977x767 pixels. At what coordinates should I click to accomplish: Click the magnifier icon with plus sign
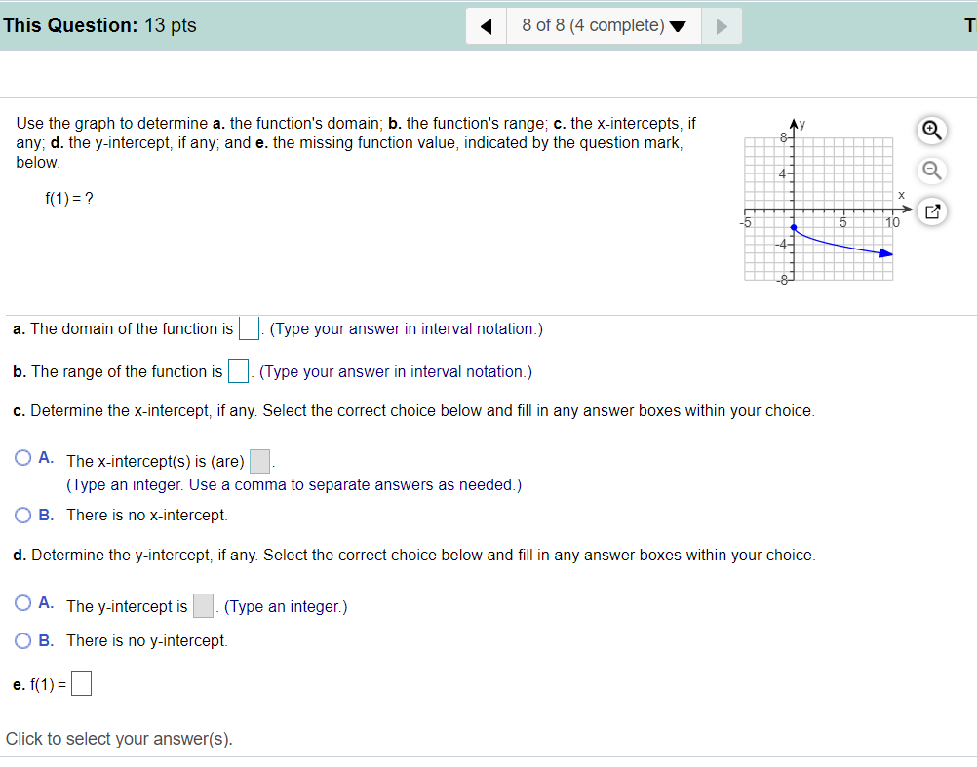tap(931, 130)
